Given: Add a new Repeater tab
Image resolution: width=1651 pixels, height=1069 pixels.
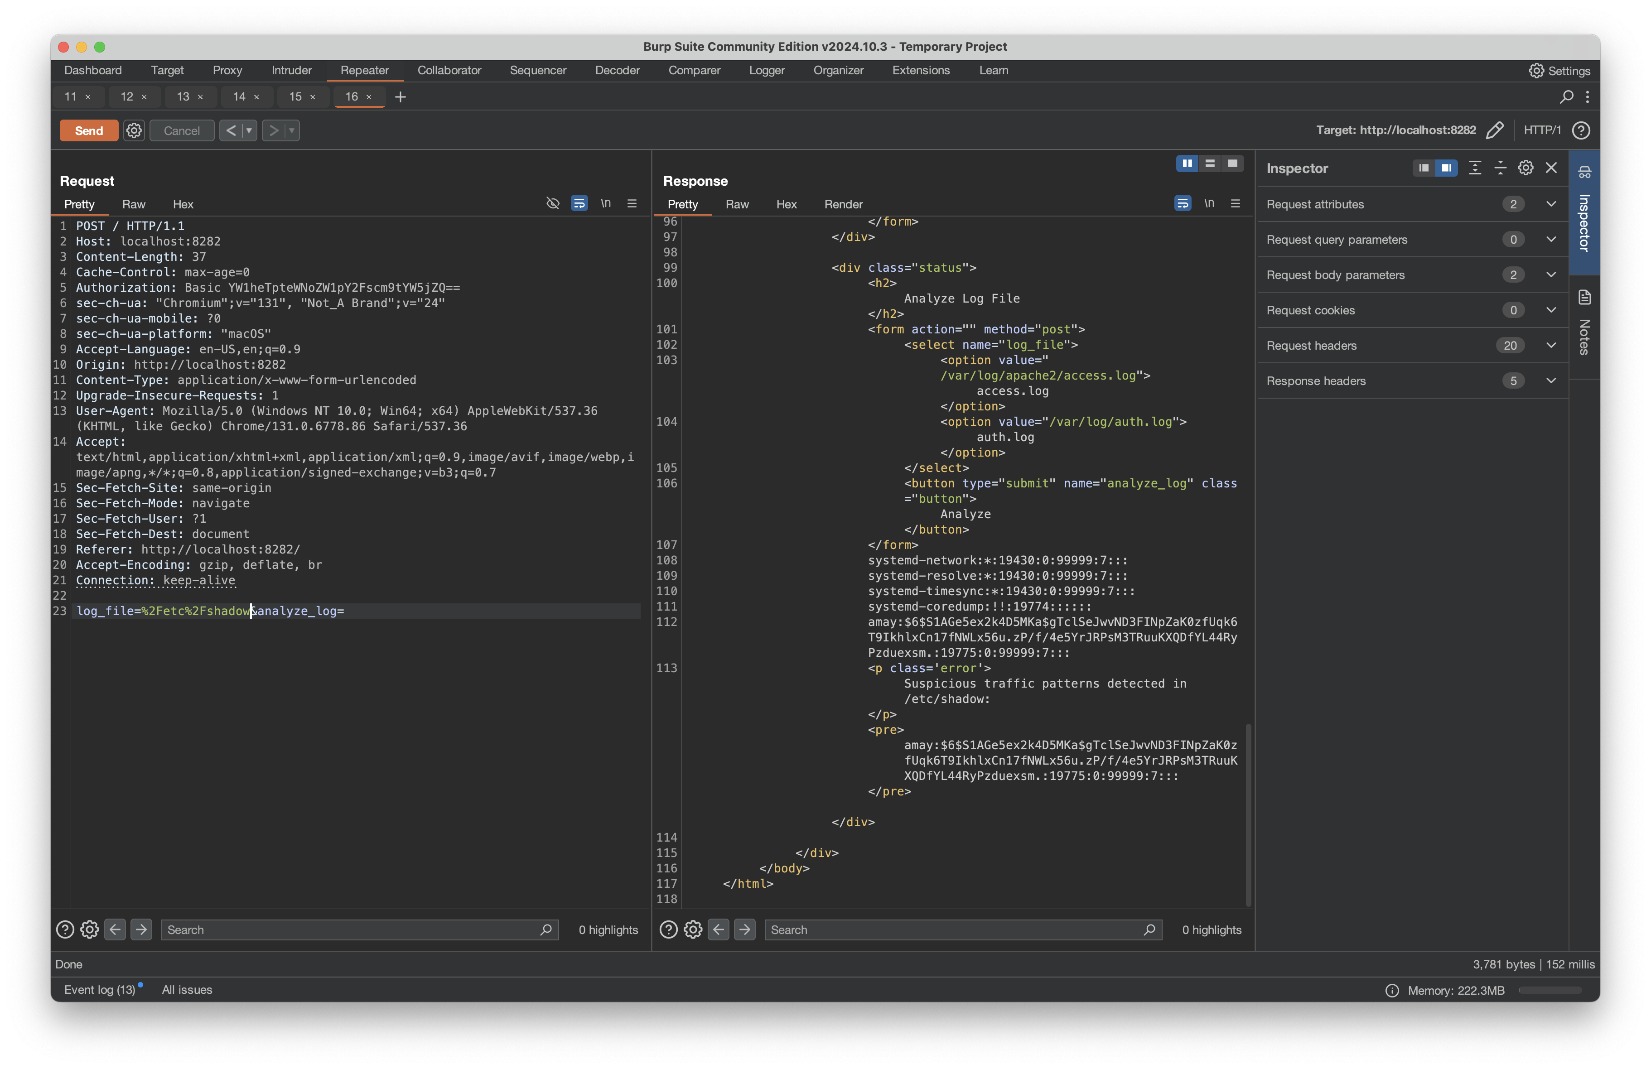Looking at the screenshot, I should 400,97.
